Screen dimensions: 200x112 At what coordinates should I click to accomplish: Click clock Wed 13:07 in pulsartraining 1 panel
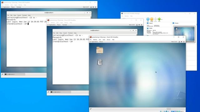click(x=86, y=7)
